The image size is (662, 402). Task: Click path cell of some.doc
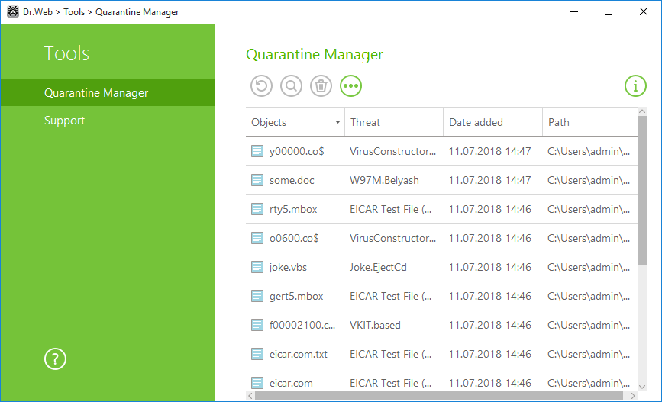click(589, 180)
